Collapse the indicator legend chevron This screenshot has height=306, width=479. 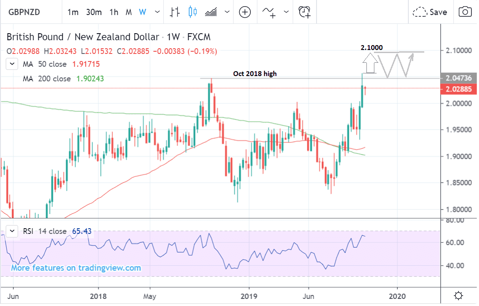pos(13,65)
